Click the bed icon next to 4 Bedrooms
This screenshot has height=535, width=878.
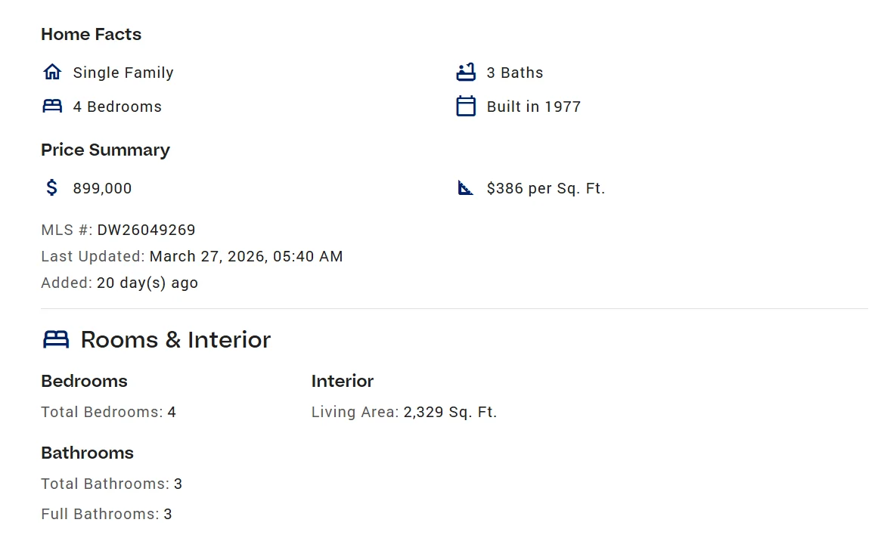(52, 107)
